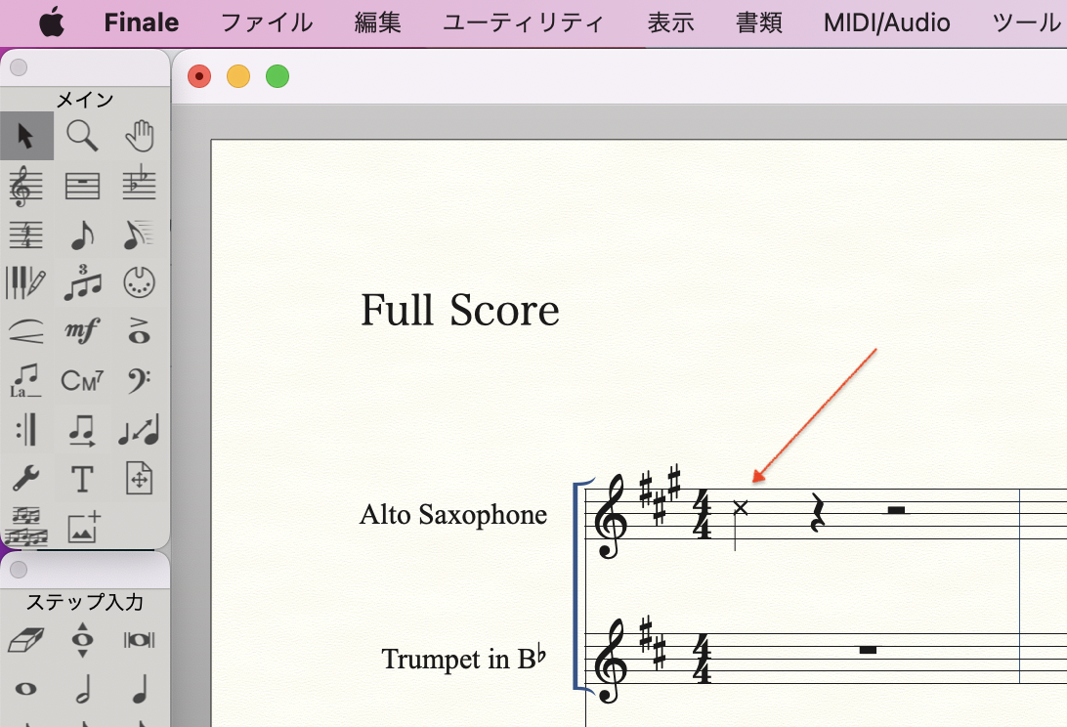Select the half note duration
This screenshot has height=727, width=1067.
pyautogui.click(x=82, y=689)
